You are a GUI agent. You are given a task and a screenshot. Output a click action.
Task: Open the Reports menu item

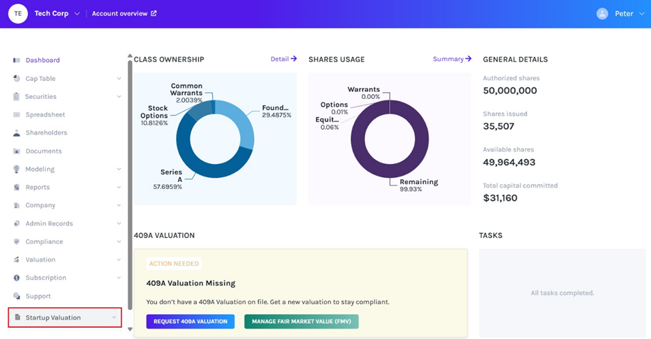[x=37, y=187]
